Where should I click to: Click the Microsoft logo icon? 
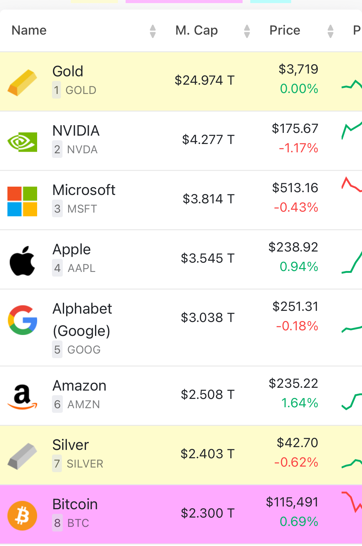22,201
